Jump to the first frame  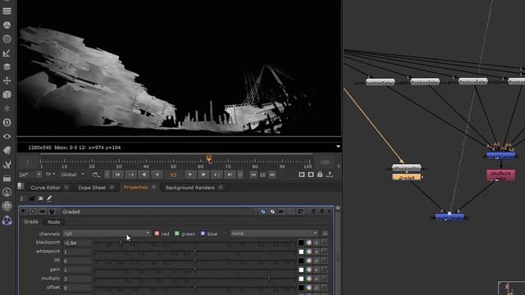coord(117,175)
